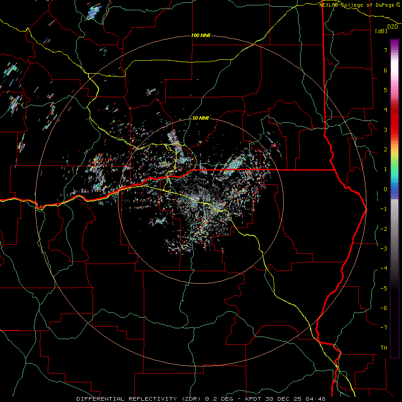Viewport: 402px width, 402px height.
Task: Click the 1 value on the dB scale
Action: pyautogui.click(x=385, y=169)
